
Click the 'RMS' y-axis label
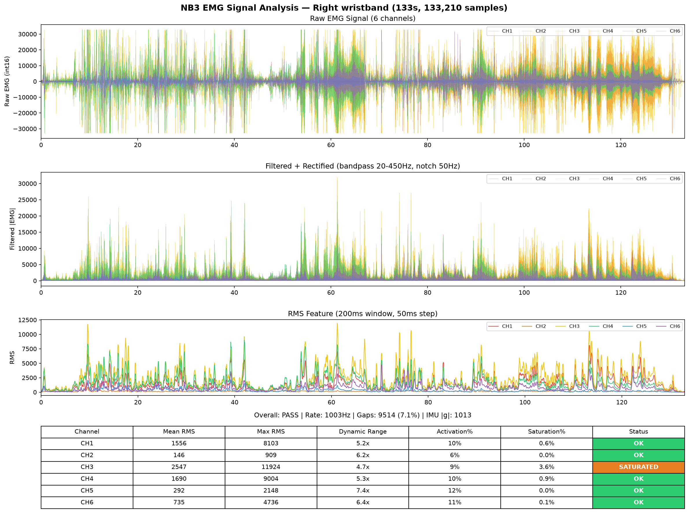coord(12,358)
